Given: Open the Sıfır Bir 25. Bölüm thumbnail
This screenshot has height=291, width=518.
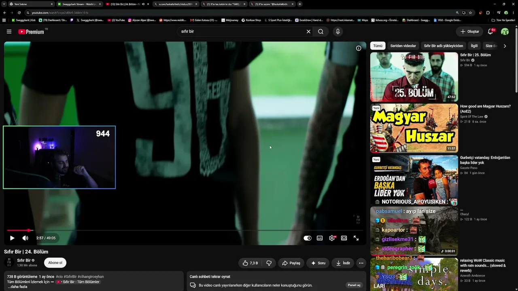Looking at the screenshot, I should click(x=414, y=77).
